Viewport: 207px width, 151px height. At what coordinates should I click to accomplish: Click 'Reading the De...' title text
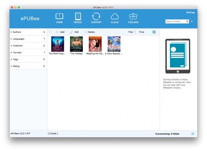tap(95, 53)
